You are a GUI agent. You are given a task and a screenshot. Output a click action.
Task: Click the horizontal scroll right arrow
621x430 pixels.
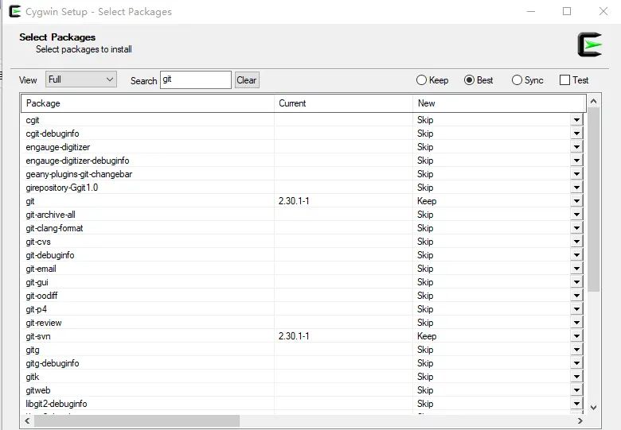(580, 420)
